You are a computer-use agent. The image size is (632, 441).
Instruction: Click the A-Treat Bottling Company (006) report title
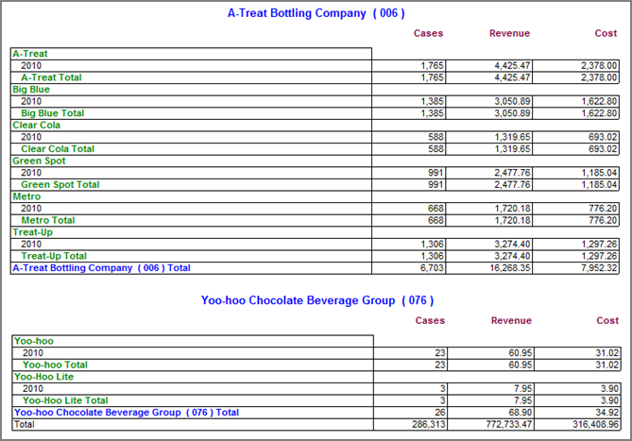click(316, 13)
